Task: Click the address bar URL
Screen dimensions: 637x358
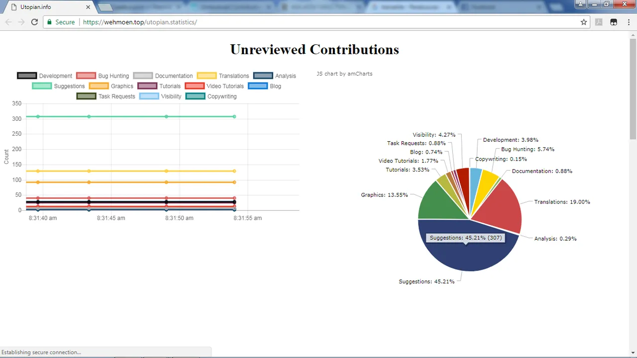Action: 140,22
